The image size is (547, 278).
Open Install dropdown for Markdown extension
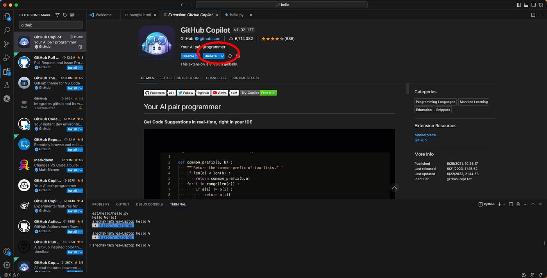[x=80, y=170]
